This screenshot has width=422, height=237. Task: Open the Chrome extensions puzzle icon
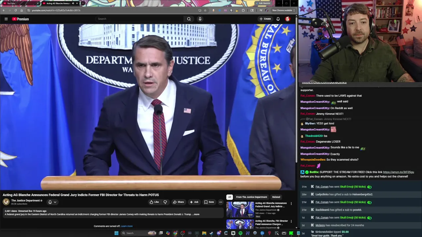(x=243, y=10)
